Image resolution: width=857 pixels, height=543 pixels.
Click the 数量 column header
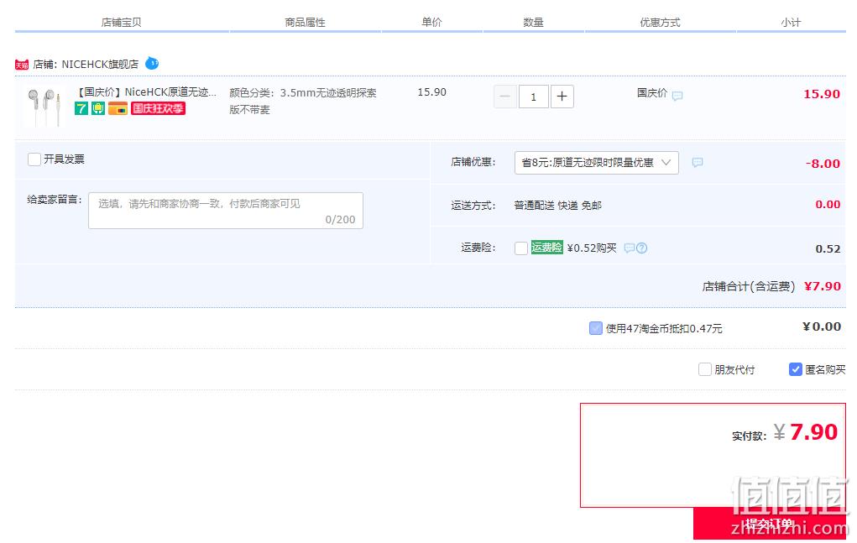[534, 23]
